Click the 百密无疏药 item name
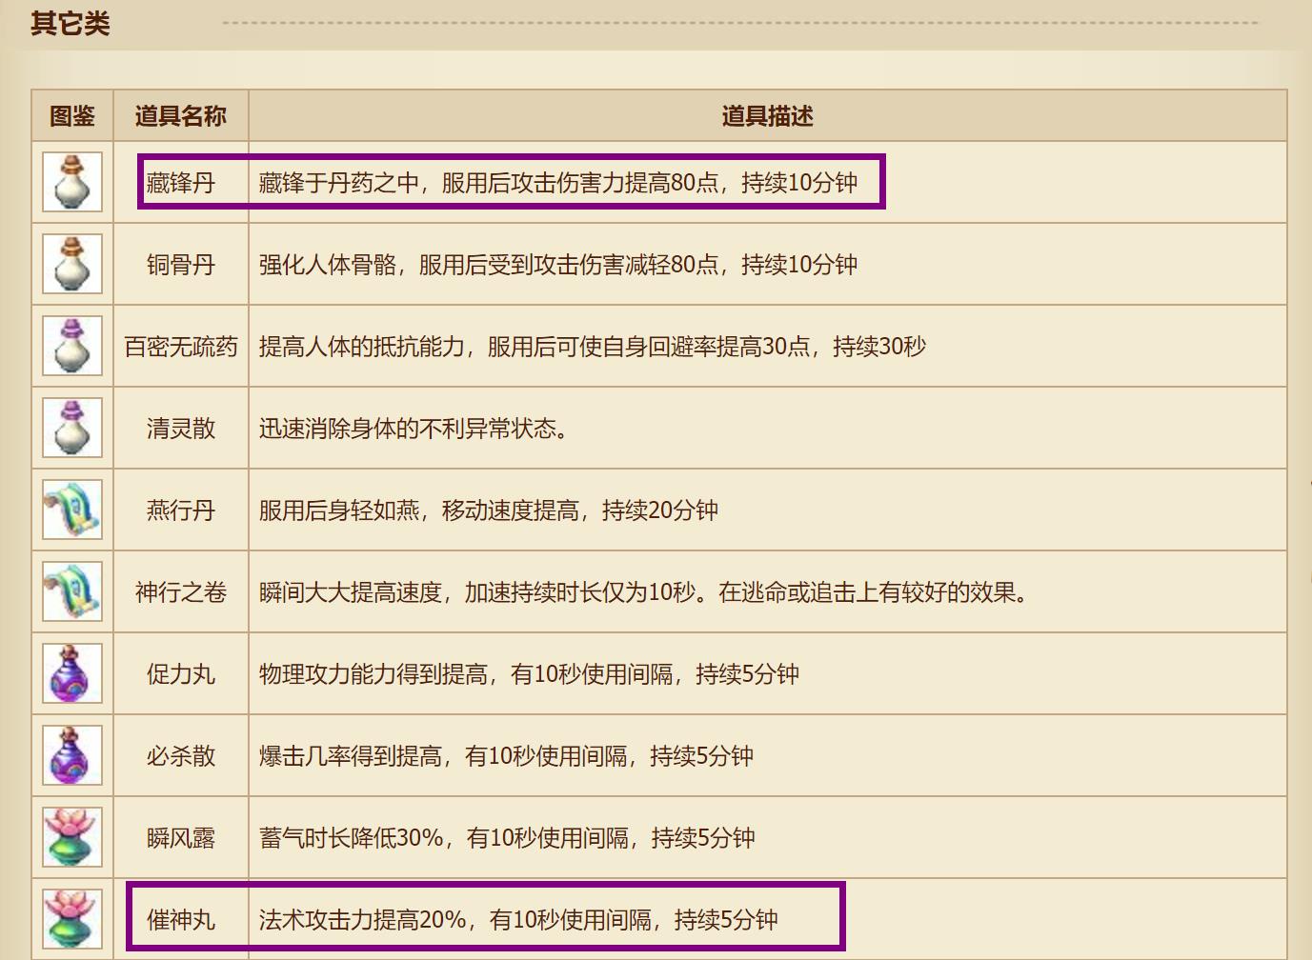 pos(180,347)
